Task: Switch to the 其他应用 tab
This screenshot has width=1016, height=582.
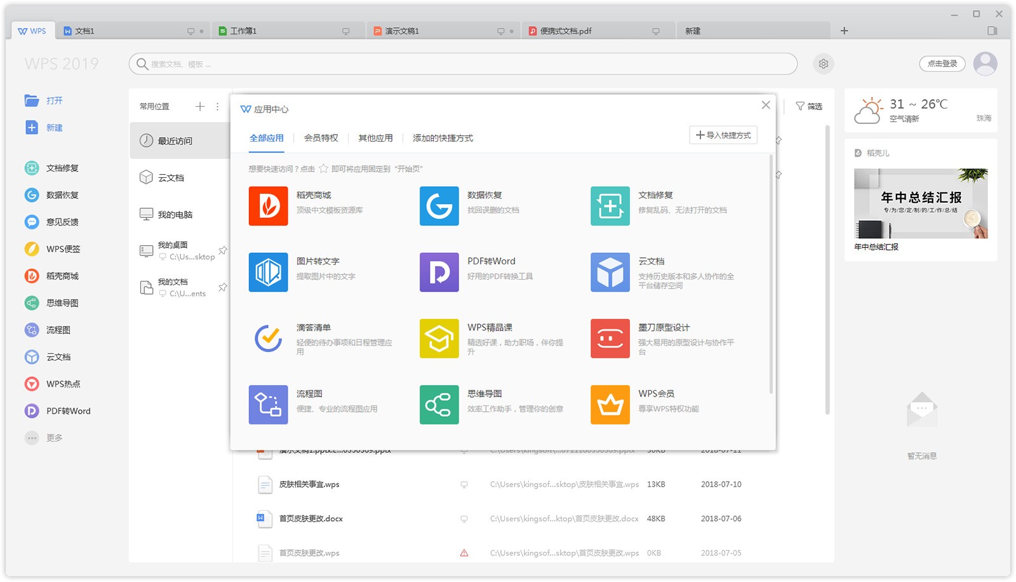Action: point(375,138)
